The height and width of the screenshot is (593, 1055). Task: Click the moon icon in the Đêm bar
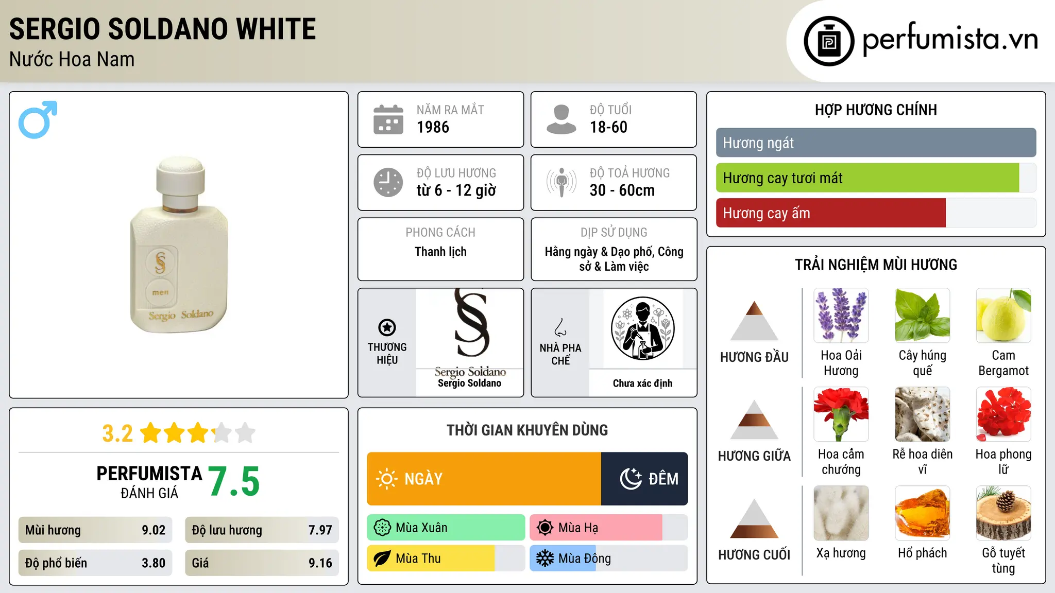(631, 479)
